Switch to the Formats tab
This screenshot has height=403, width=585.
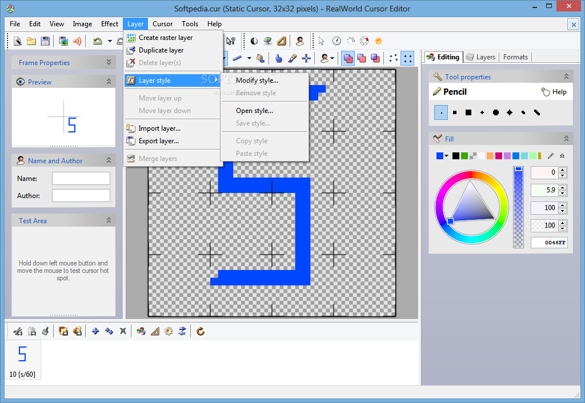coord(516,57)
